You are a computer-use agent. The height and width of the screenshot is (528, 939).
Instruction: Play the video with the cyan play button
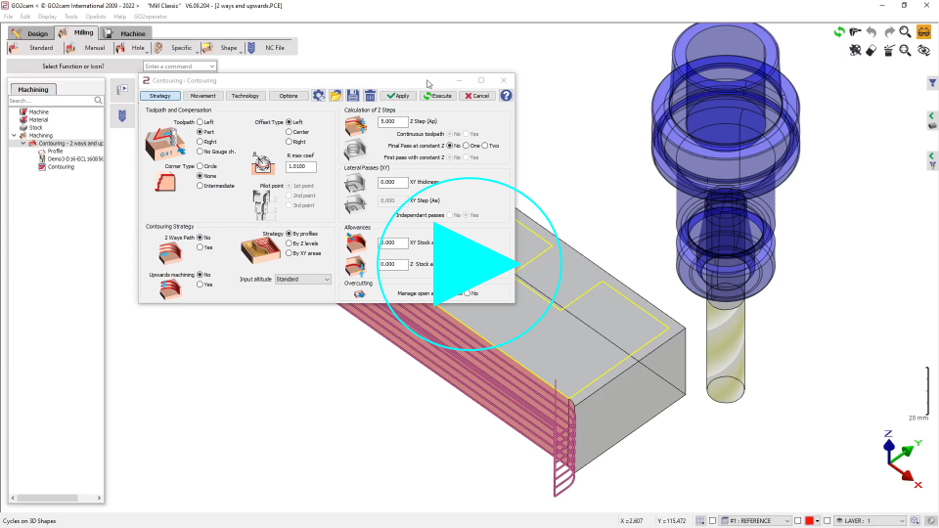pos(469,264)
